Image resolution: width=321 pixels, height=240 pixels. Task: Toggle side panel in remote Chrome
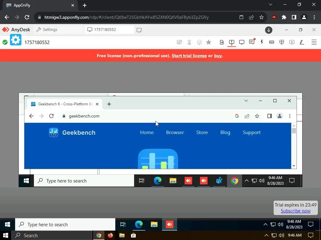point(269,116)
